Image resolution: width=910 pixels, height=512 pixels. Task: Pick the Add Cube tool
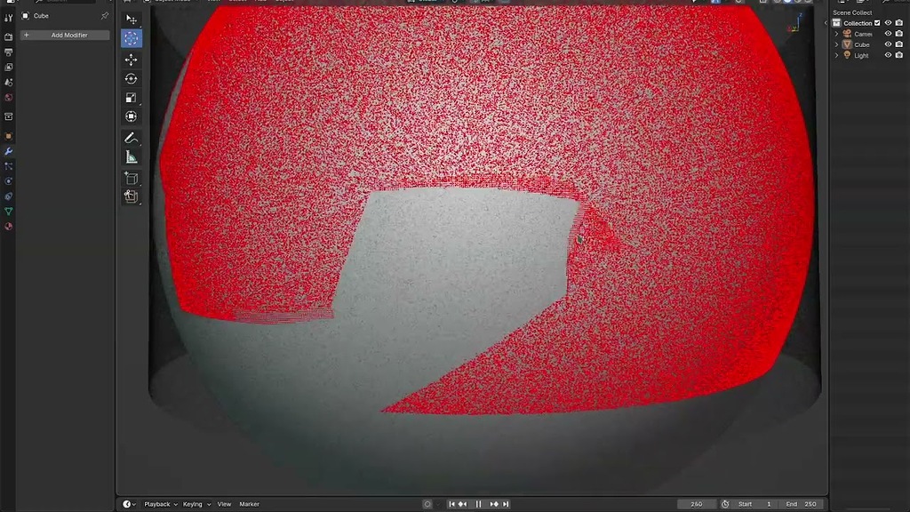tap(132, 178)
